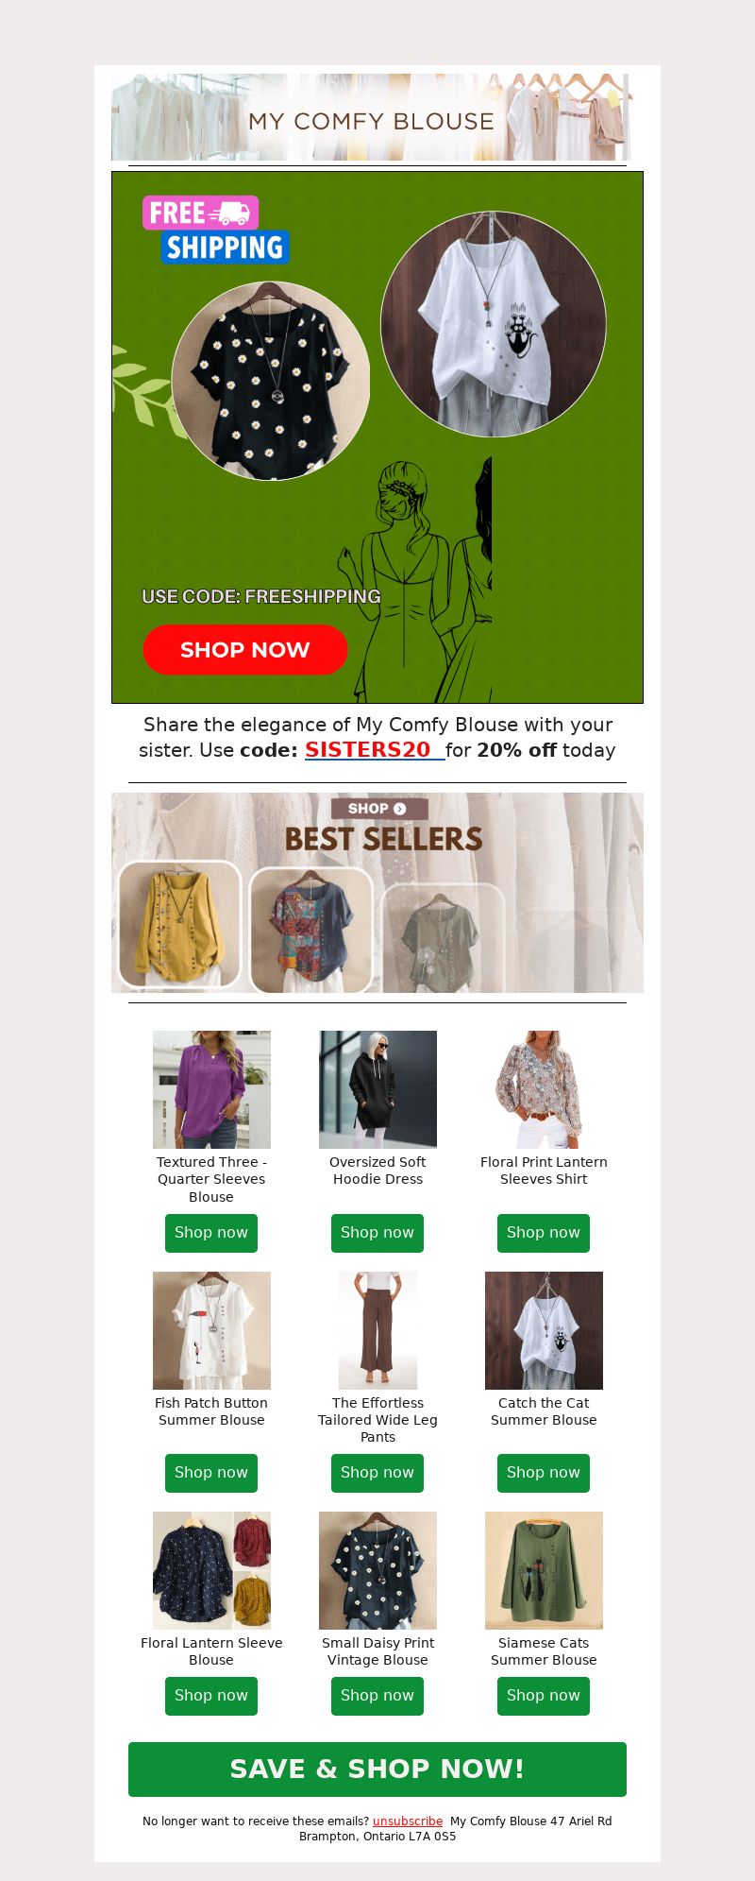The height and width of the screenshot is (1881, 755).
Task: Click the unsubscribe link in footer
Action: 408,1821
